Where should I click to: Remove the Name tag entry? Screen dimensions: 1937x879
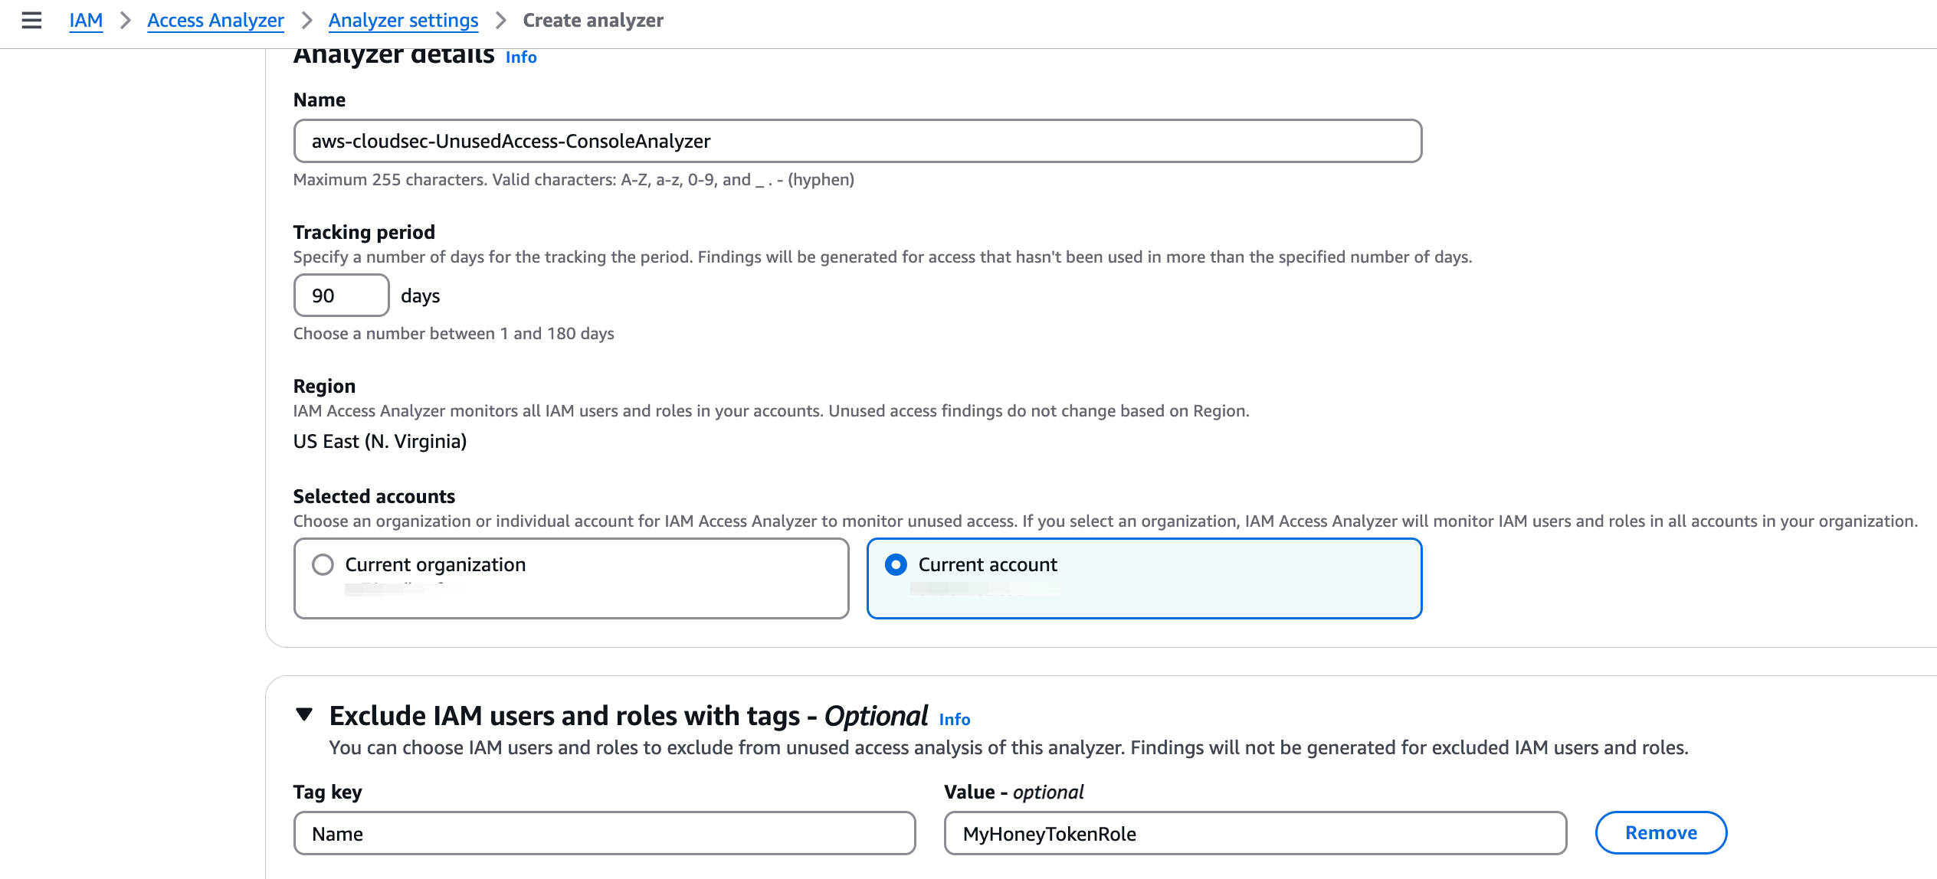(x=1661, y=832)
